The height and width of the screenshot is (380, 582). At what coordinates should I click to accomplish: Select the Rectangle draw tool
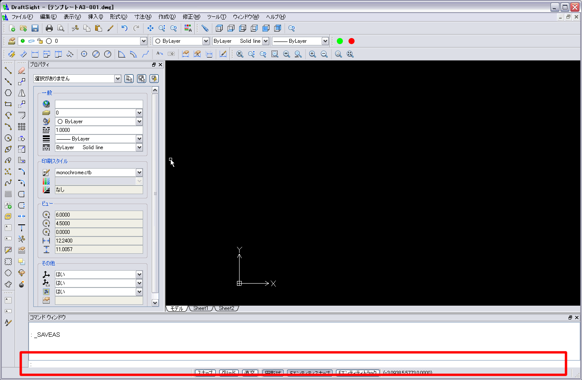[8, 104]
